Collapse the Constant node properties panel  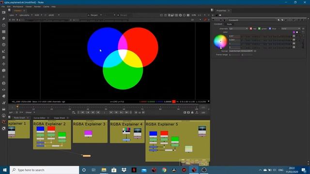[x=213, y=20]
